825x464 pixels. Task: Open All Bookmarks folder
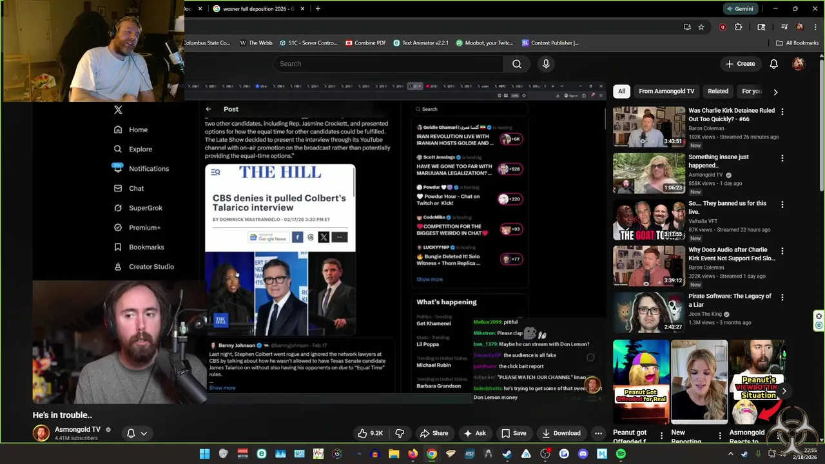pyautogui.click(x=797, y=43)
